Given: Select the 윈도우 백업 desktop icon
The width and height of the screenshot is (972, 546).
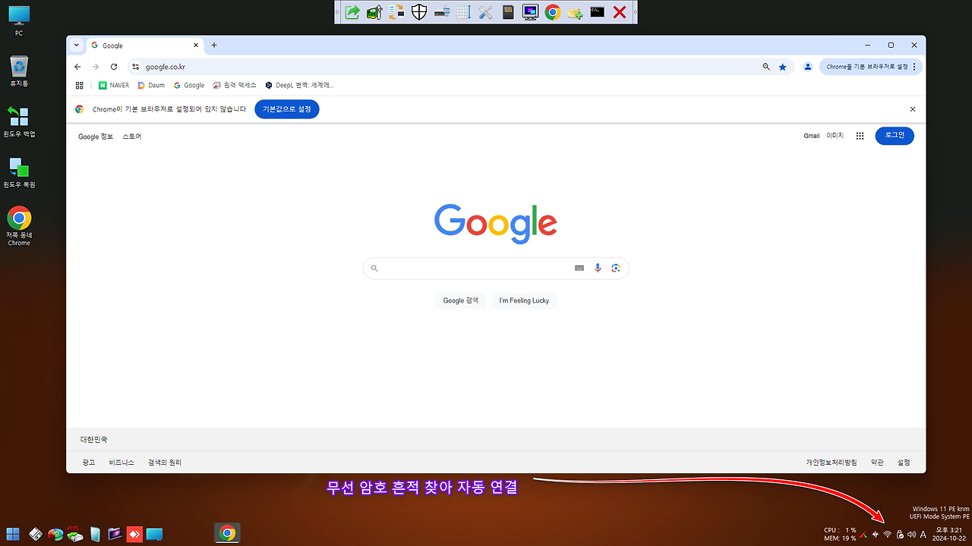Looking at the screenshot, I should pos(19,121).
